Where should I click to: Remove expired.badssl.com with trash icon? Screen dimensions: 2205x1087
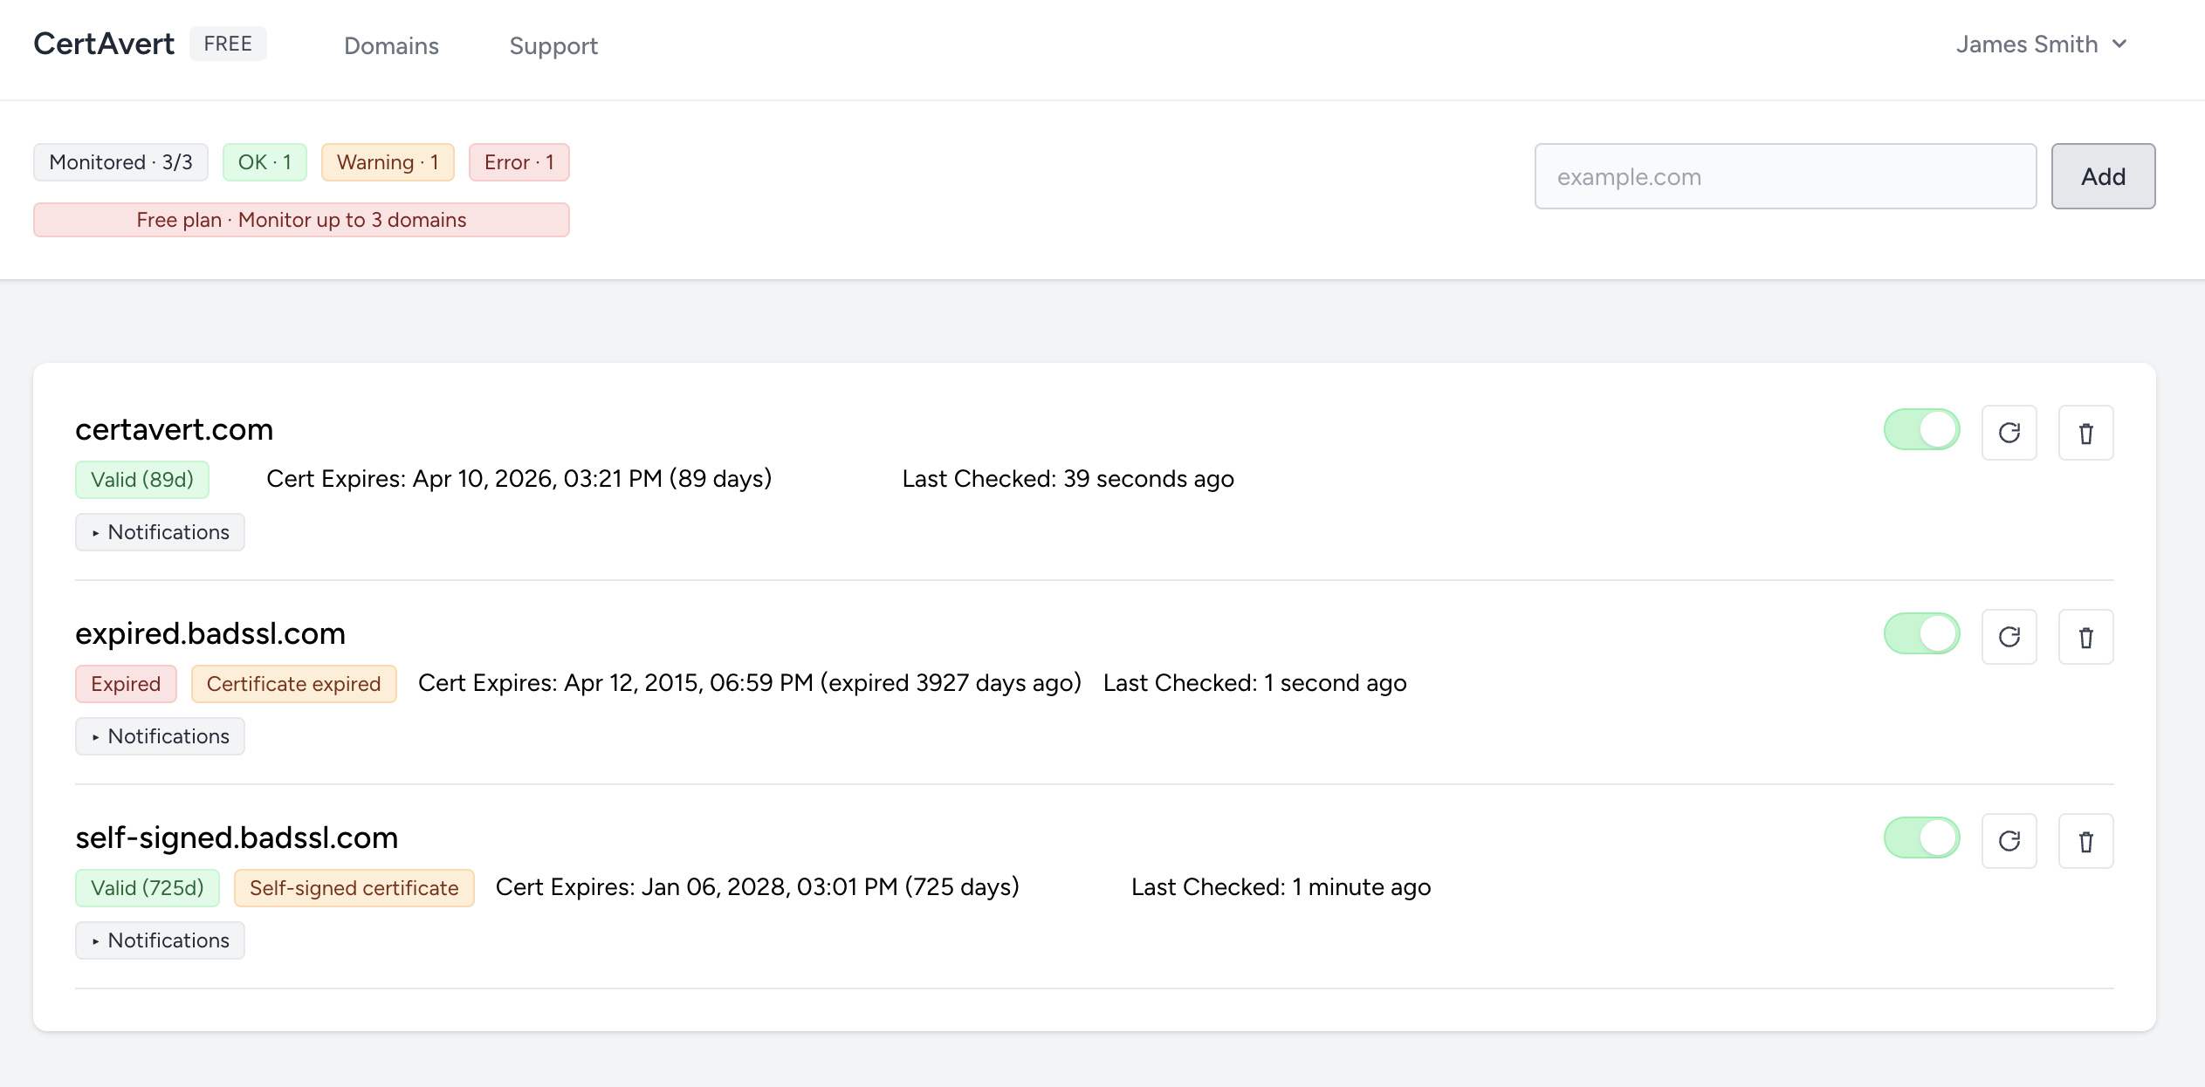click(2085, 637)
